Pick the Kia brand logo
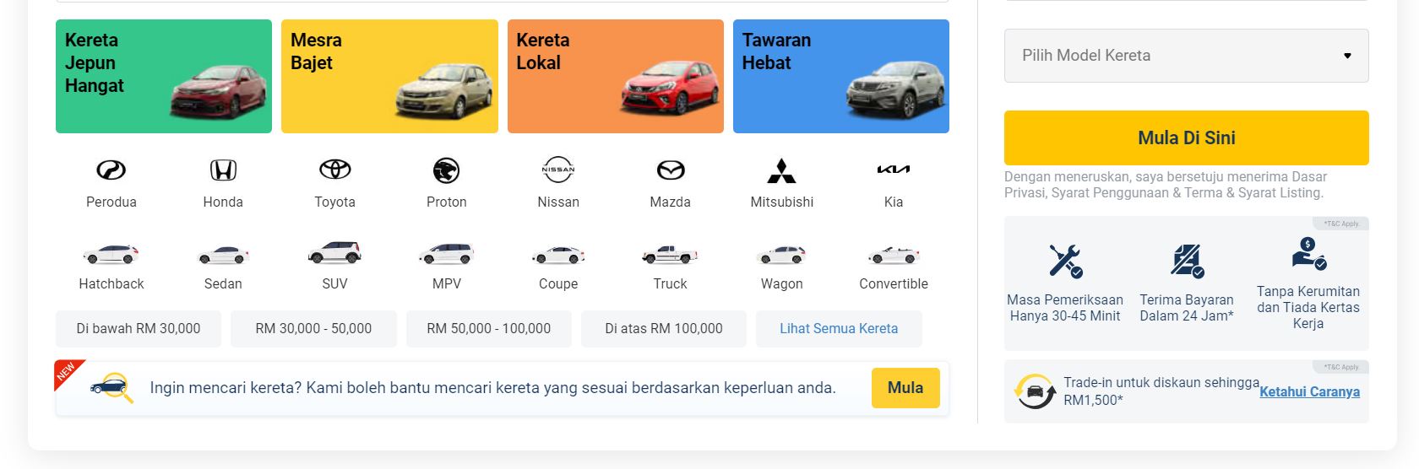Image resolution: width=1419 pixels, height=469 pixels. pyautogui.click(x=894, y=170)
